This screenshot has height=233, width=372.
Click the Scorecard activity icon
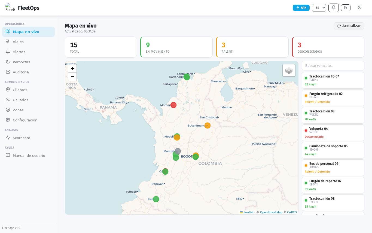8,138
